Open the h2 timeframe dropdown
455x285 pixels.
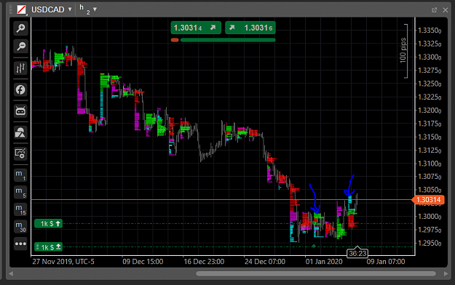(95, 9)
